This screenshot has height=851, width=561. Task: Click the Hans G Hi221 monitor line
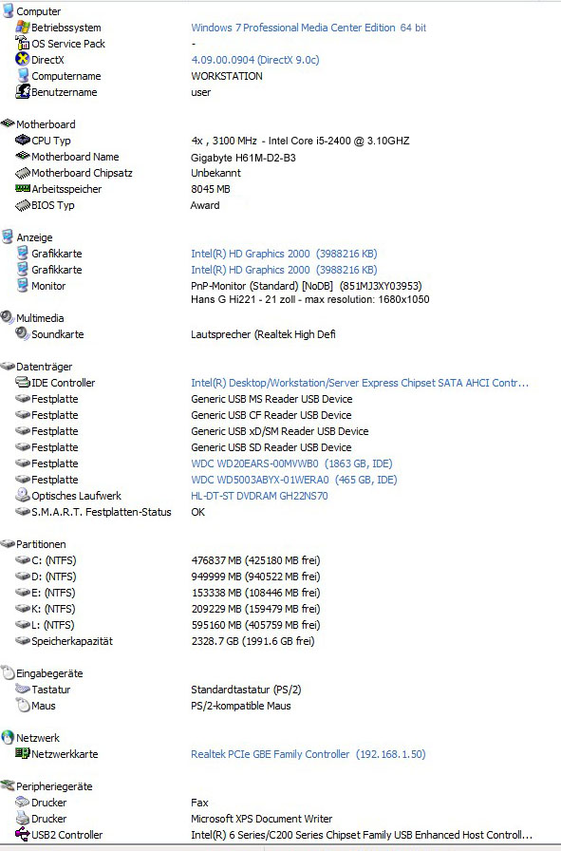point(309,299)
